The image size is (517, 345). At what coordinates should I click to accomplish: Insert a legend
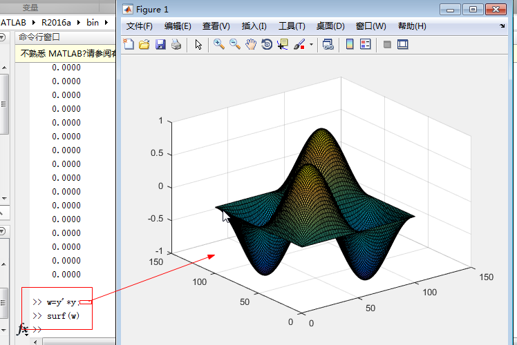[366, 44]
